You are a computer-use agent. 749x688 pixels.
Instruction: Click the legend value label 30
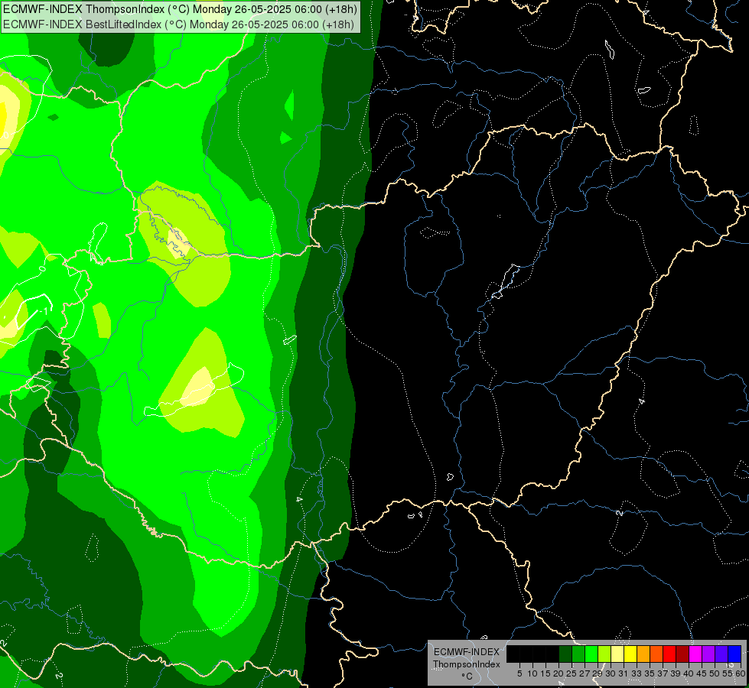(611, 673)
